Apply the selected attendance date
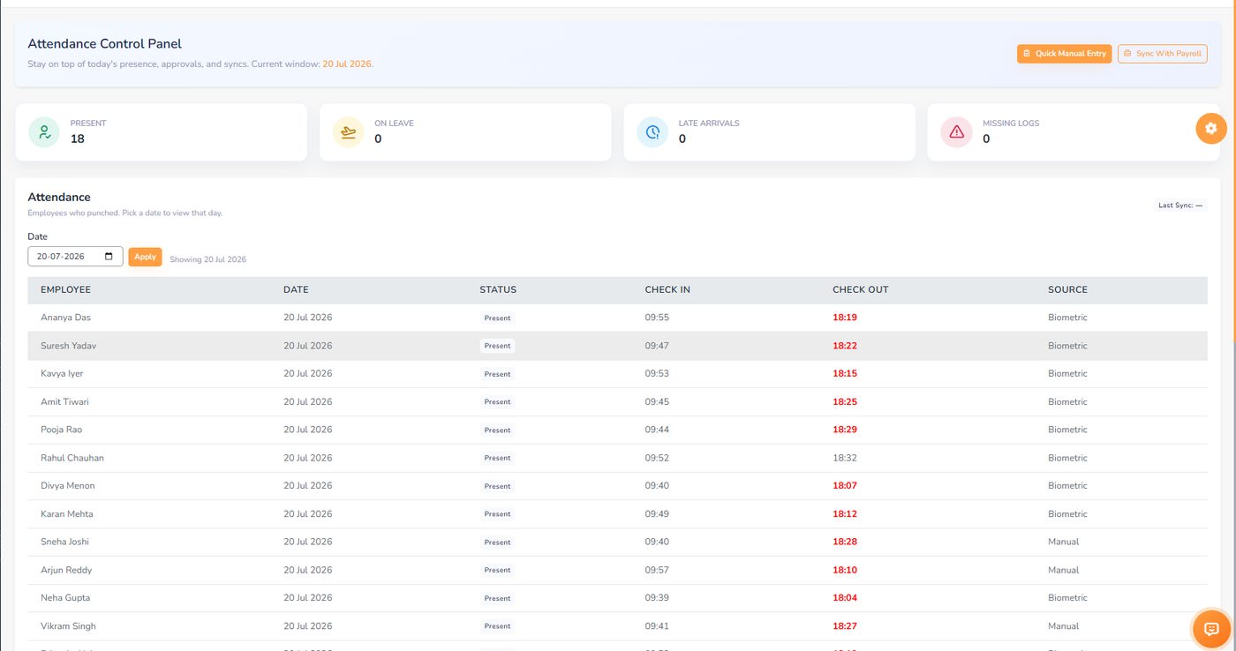This screenshot has width=1236, height=651. point(145,257)
